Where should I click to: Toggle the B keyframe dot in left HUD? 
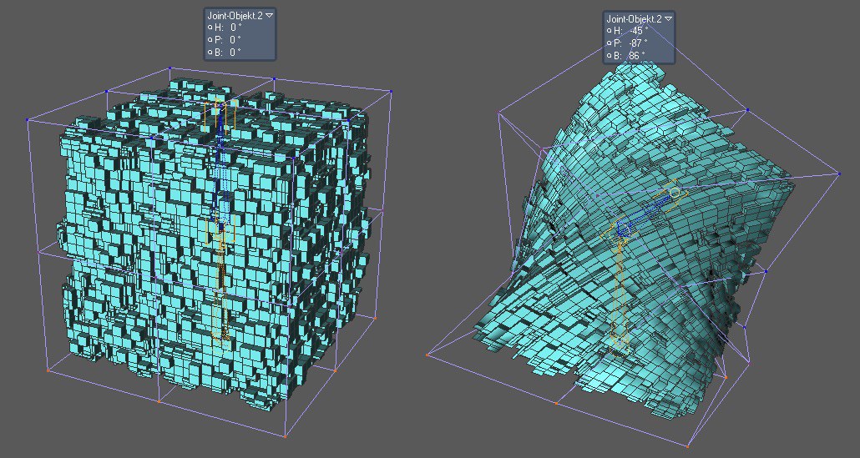[x=210, y=52]
